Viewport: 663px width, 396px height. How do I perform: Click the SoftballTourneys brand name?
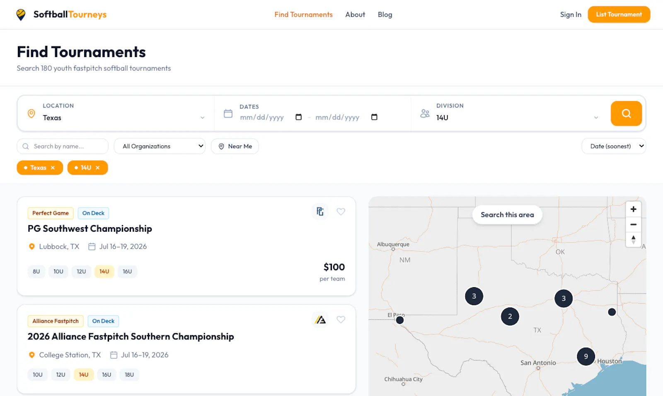pos(70,14)
